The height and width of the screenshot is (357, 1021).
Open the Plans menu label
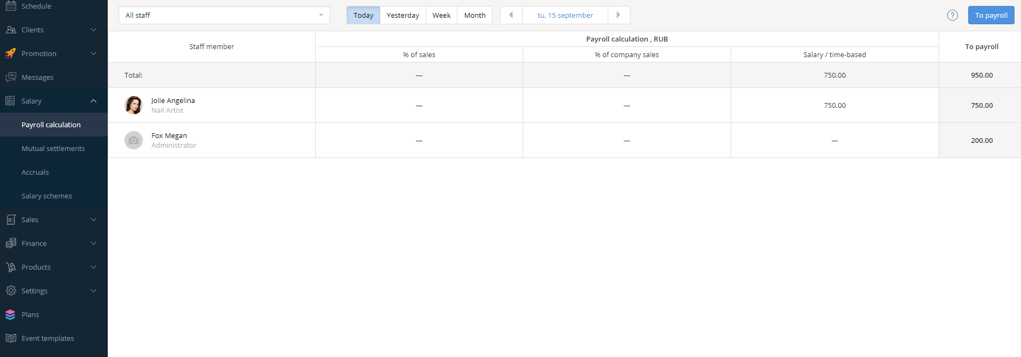coord(30,314)
